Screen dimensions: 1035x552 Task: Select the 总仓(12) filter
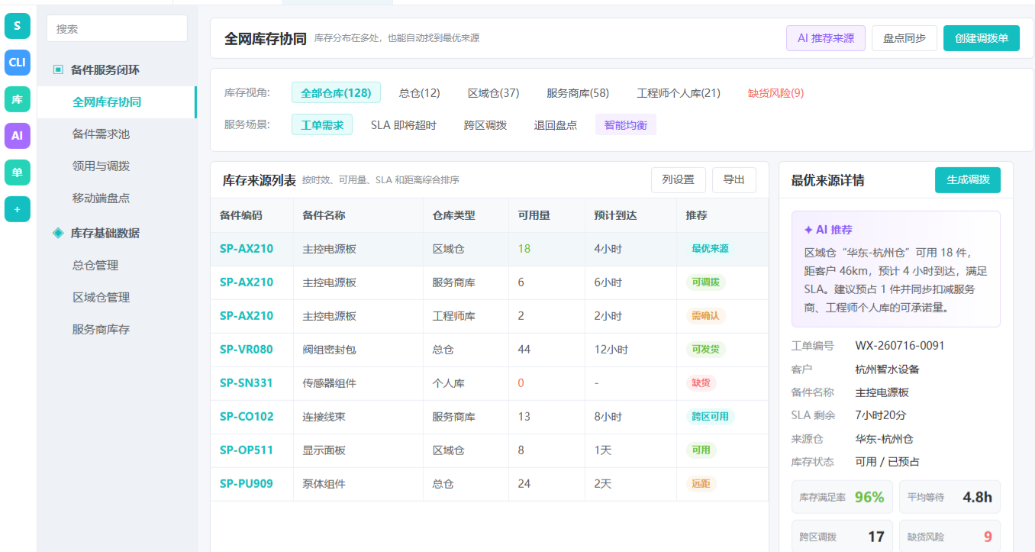[x=420, y=93]
